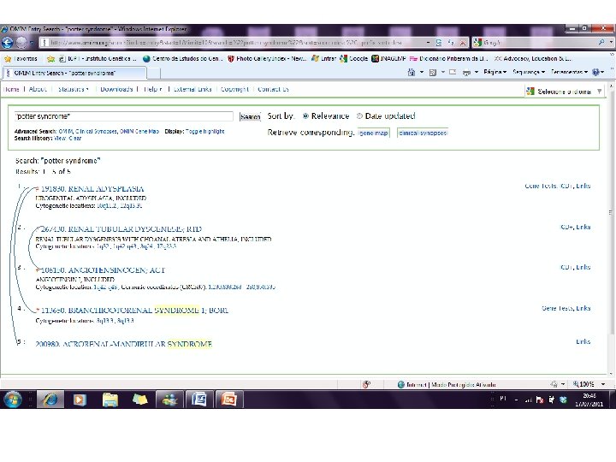Open the Selecione o idioma language dropdown
Image resolution: width=616 pixels, height=462 pixels.
click(564, 92)
